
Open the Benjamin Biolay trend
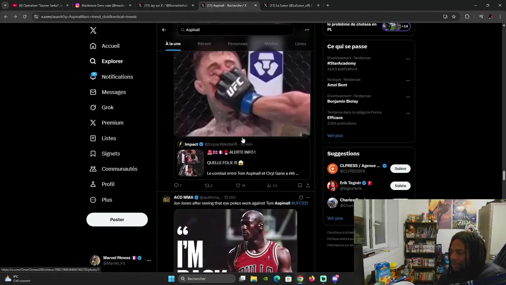[x=343, y=101]
